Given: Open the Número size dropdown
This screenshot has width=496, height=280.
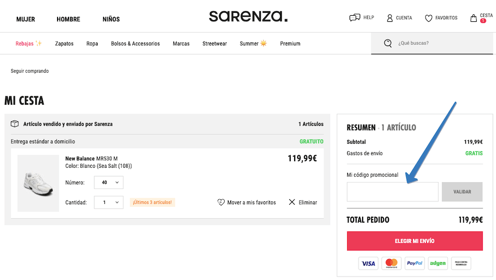Looking at the screenshot, I should point(109,183).
